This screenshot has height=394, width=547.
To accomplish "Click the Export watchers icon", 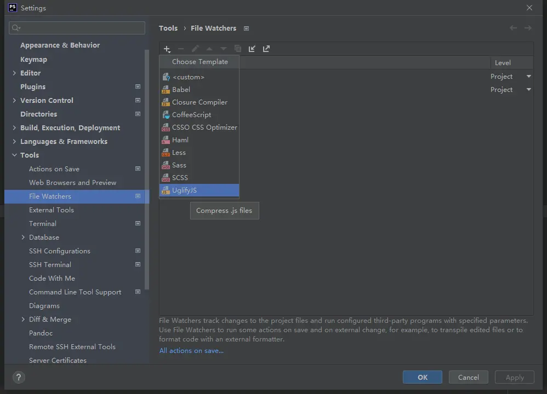I will click(266, 49).
